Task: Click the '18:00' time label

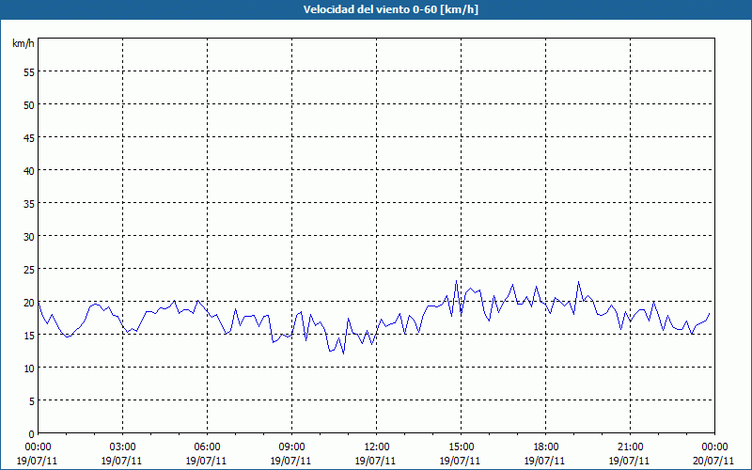Action: coord(546,447)
